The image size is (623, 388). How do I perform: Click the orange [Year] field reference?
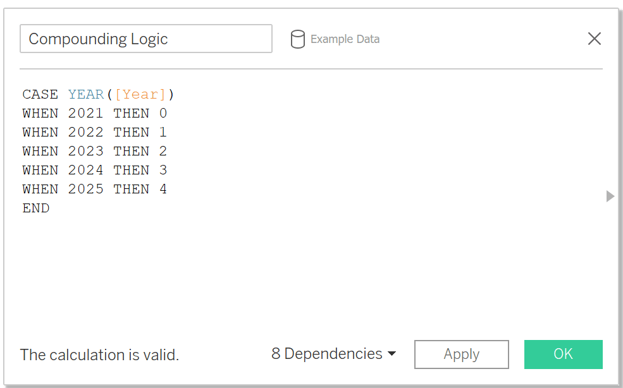tap(140, 95)
